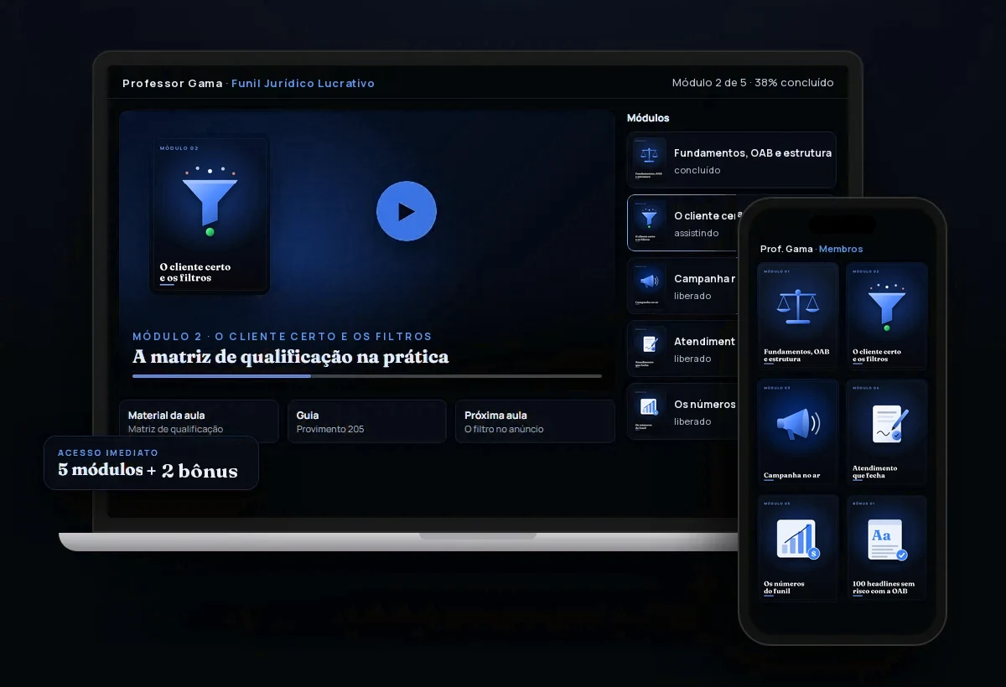Click 'Professor Gama' in laptop header
The width and height of the screenshot is (1006, 687).
coord(173,83)
